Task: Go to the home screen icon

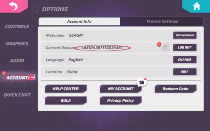Action: pos(197,6)
